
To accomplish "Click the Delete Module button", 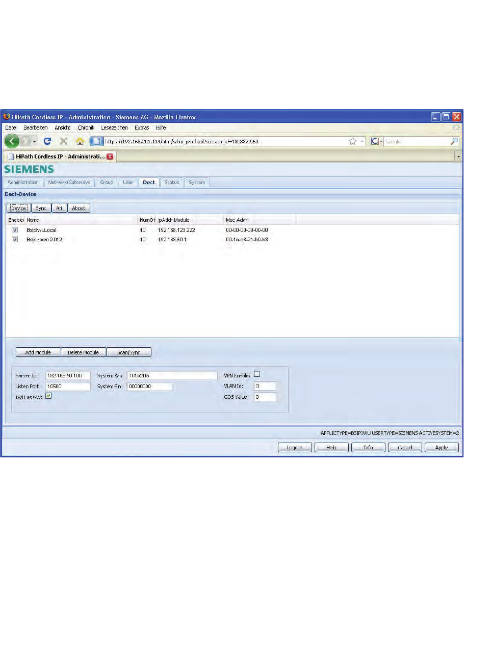I will [x=84, y=352].
